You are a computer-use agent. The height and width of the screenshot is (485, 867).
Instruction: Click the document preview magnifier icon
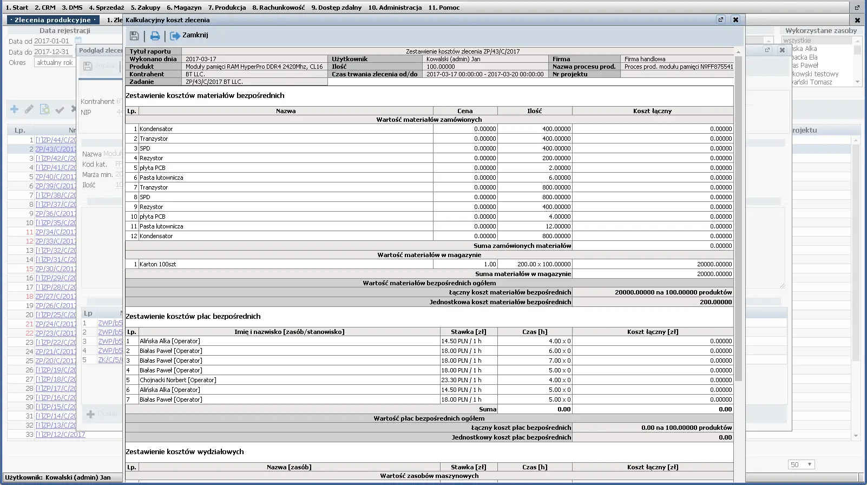44,109
